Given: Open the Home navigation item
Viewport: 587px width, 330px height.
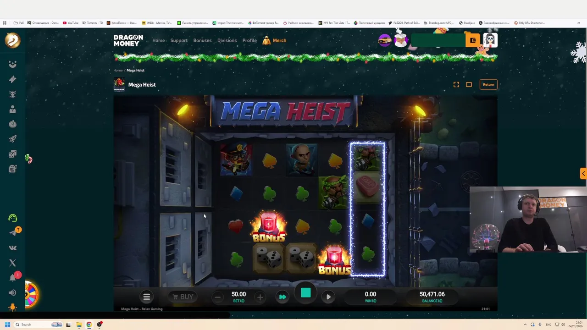Looking at the screenshot, I should [x=158, y=40].
